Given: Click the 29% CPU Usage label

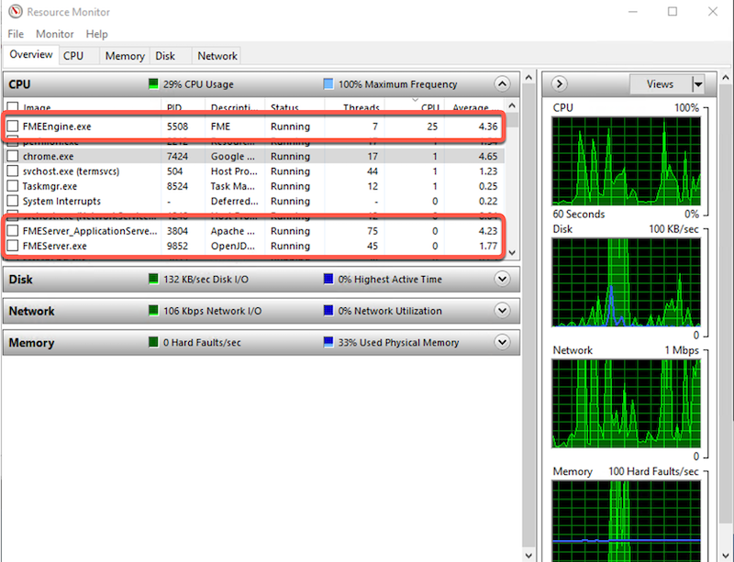Looking at the screenshot, I should pos(198,84).
